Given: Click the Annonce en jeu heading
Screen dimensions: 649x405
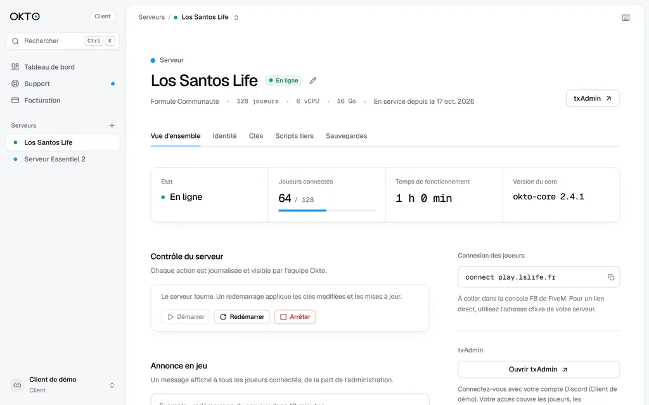Looking at the screenshot, I should pyautogui.click(x=179, y=366).
